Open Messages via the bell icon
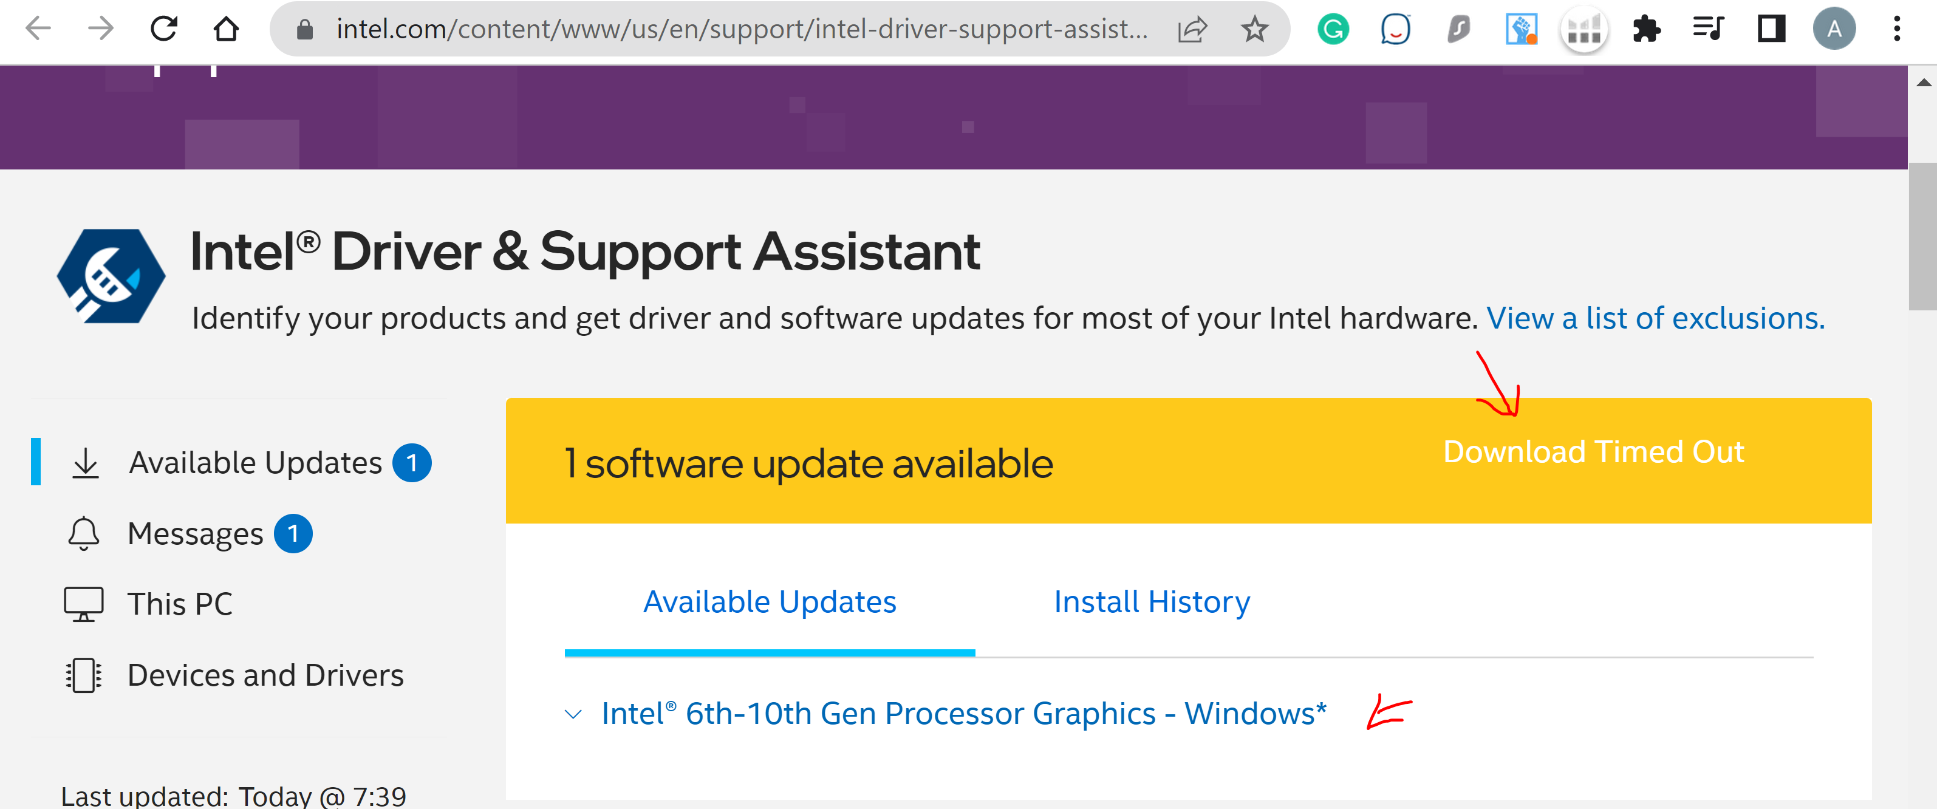1937x809 pixels. pos(83,533)
